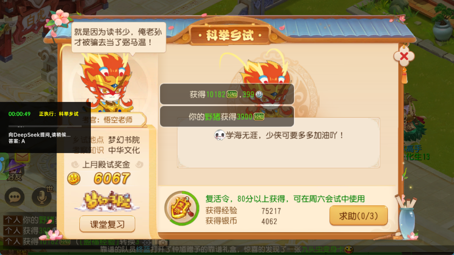Select the 梦幻书院 logo image

tap(107, 200)
